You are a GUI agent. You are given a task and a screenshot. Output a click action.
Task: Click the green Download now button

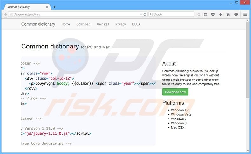pos(175,92)
